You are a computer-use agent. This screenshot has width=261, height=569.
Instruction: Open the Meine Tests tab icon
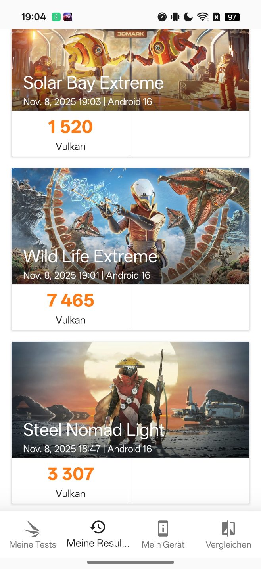click(33, 529)
